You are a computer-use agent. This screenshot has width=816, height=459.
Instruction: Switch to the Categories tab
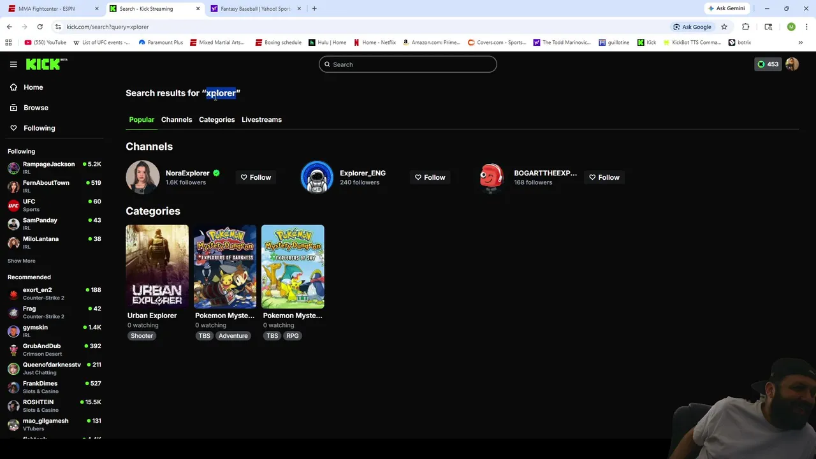217,120
